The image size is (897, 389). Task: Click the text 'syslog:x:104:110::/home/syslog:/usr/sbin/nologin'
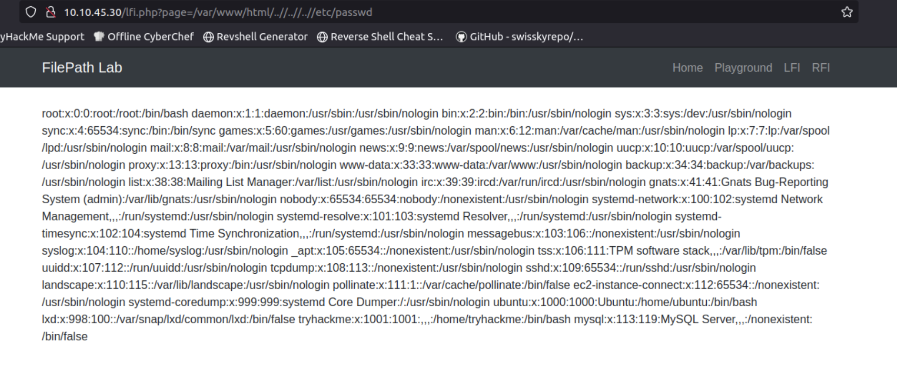pos(165,250)
